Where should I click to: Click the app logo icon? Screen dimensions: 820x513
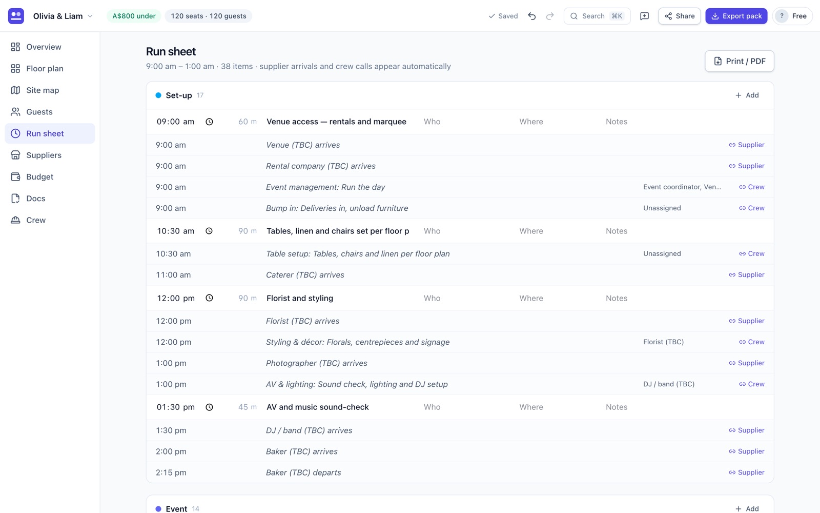coord(16,16)
